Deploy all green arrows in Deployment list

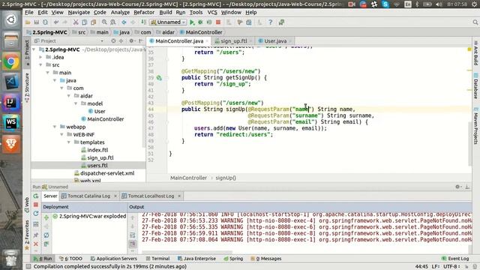pos(46,217)
